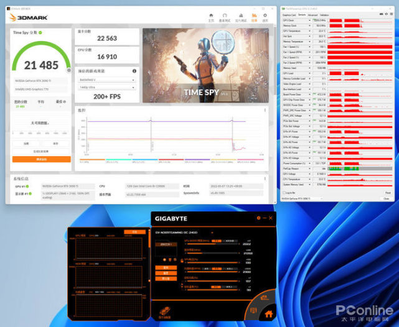Open the system info three-dot menu

265,178
